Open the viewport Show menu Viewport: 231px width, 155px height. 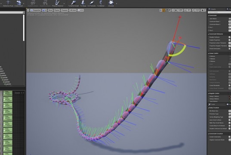pyautogui.click(x=50, y=10)
